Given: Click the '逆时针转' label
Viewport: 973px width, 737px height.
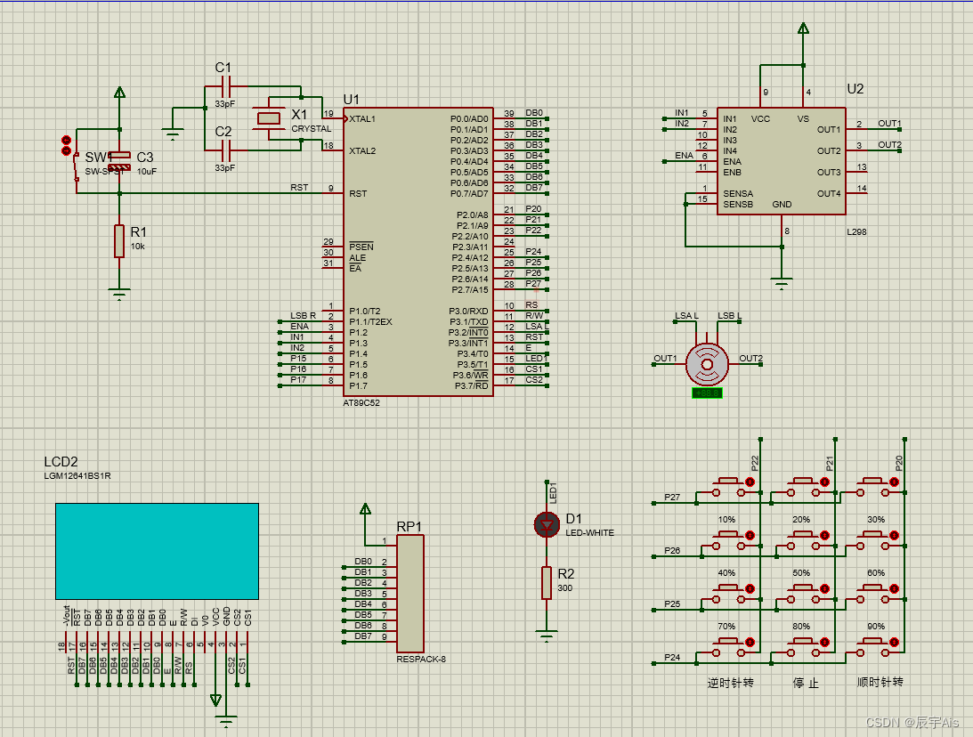Looking at the screenshot, I should point(730,683).
